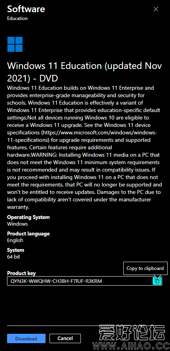Click the WARNING text in the description
The image size is (170, 351).
click(x=44, y=155)
